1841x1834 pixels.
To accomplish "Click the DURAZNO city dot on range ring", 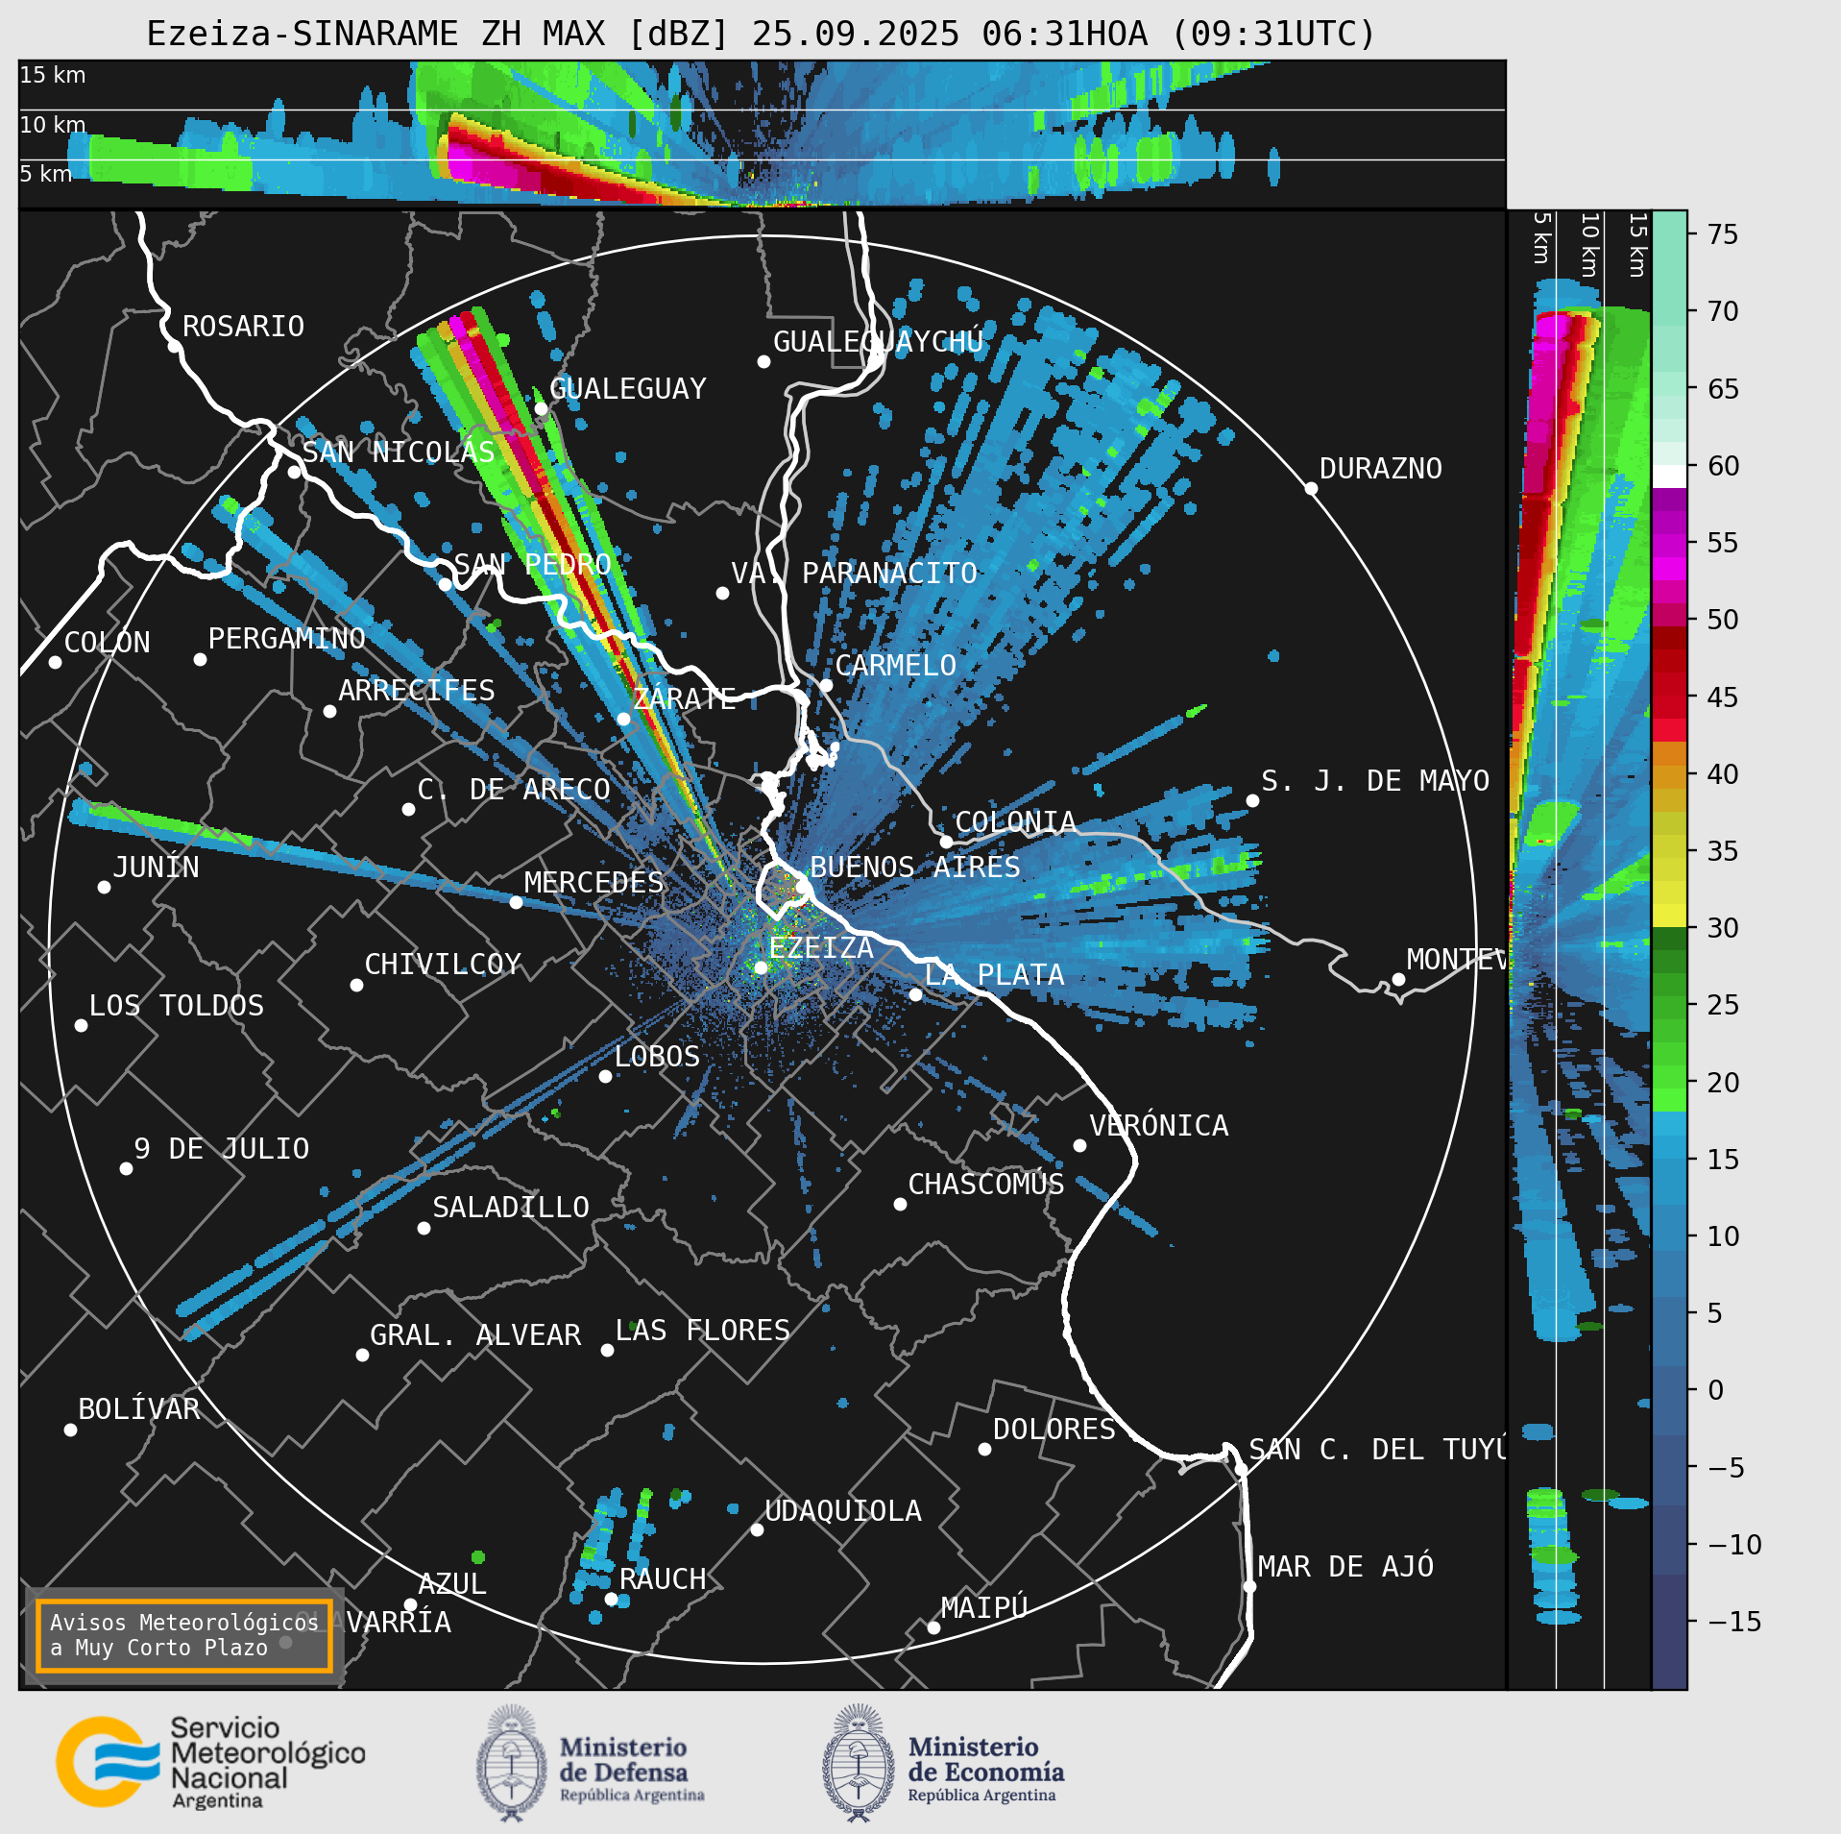I will pos(1311,488).
